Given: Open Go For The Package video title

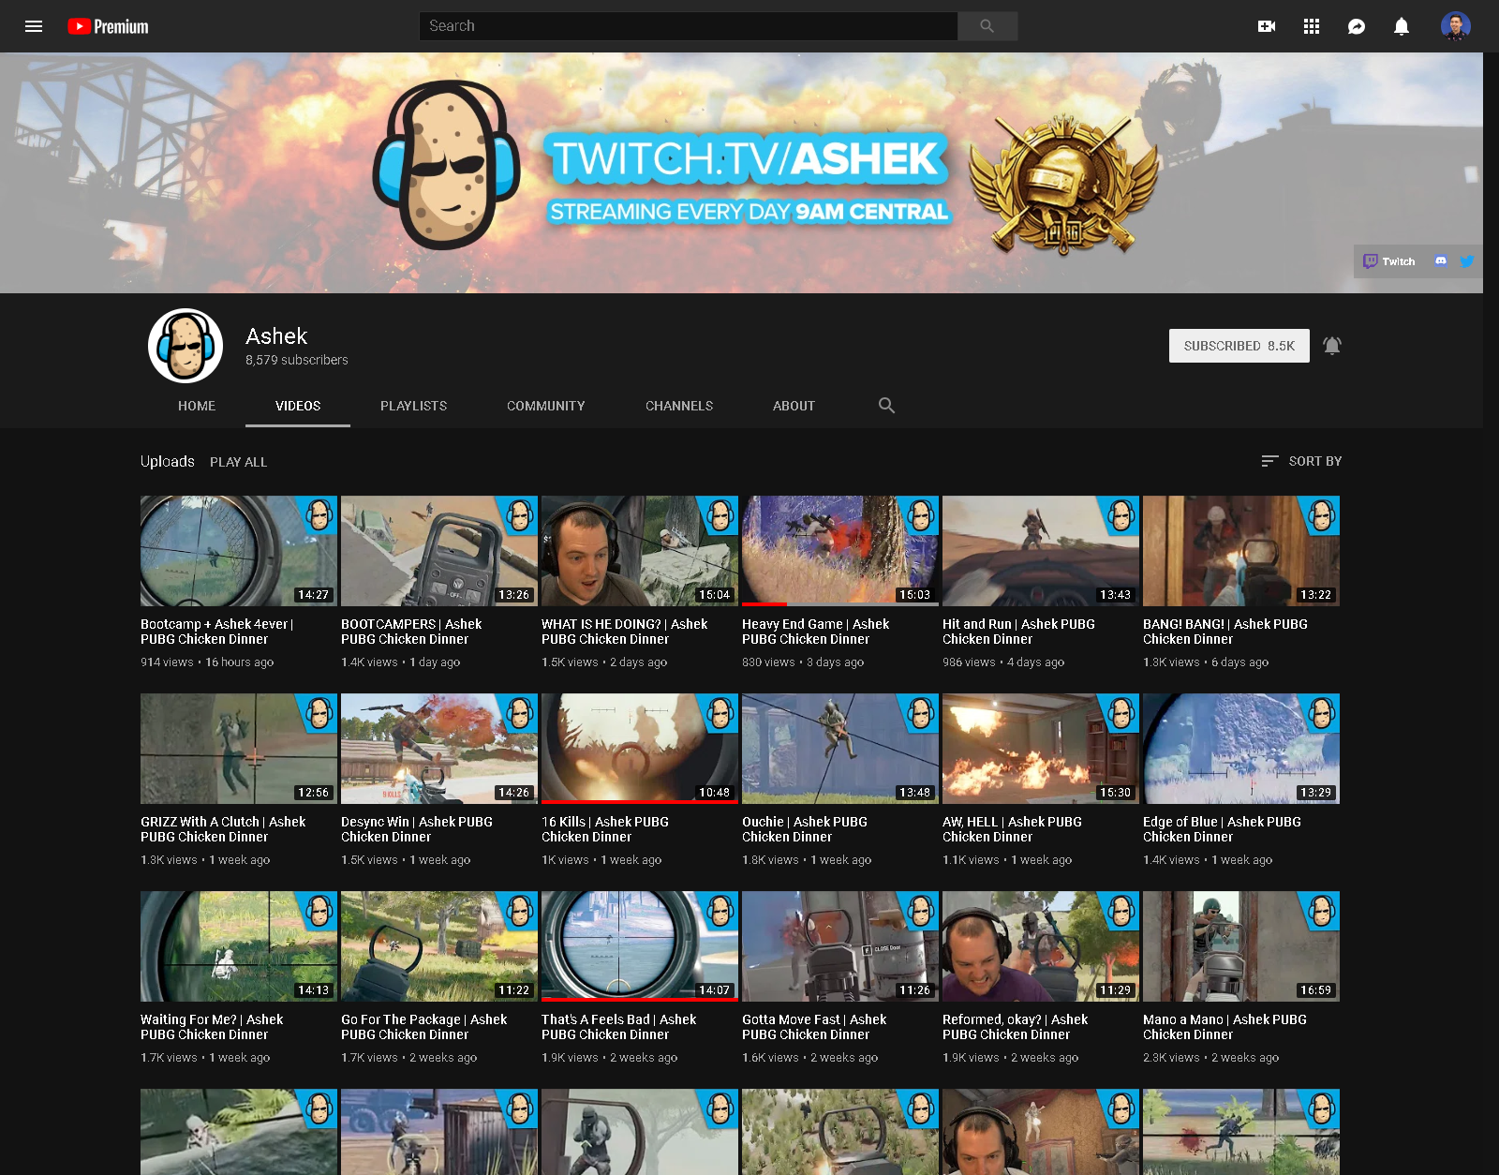Looking at the screenshot, I should pos(423,1027).
